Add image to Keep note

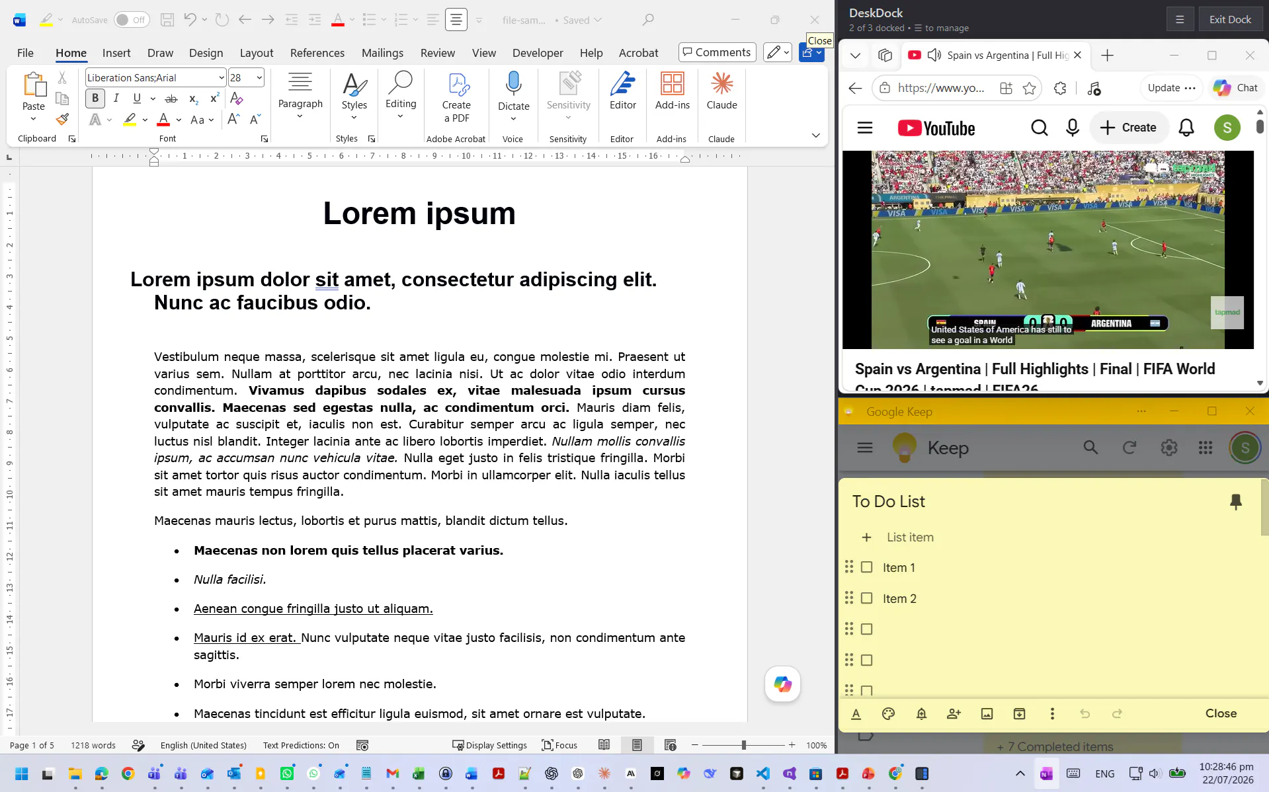pos(987,713)
